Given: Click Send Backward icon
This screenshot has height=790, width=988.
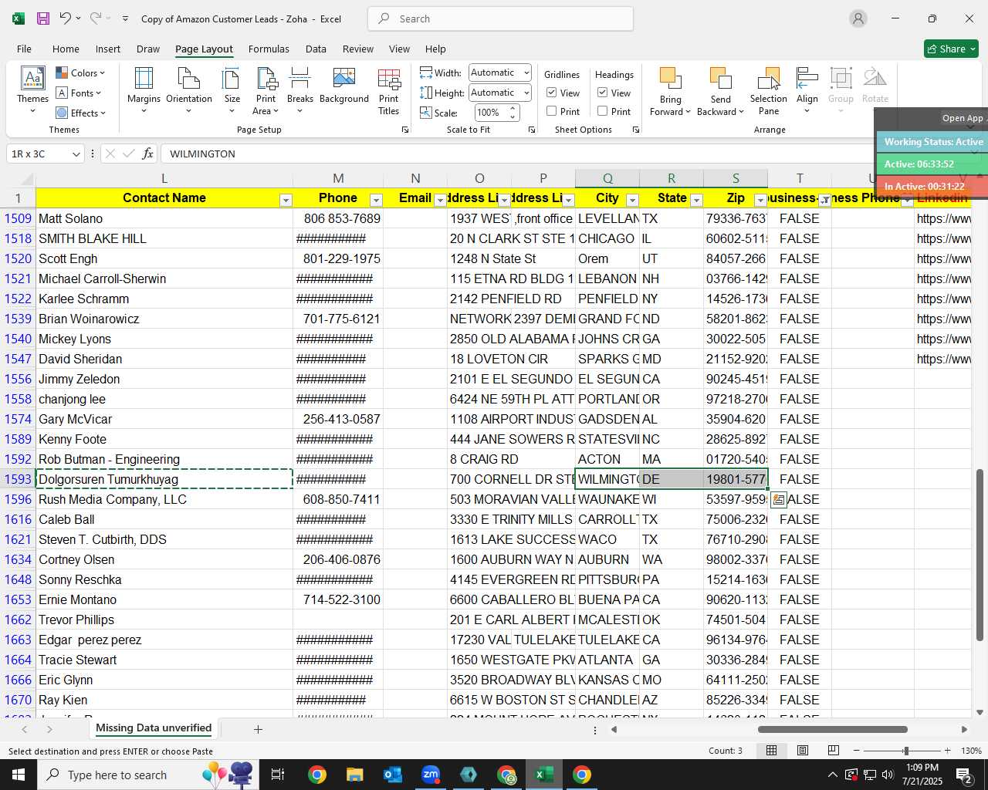Looking at the screenshot, I should point(720,79).
